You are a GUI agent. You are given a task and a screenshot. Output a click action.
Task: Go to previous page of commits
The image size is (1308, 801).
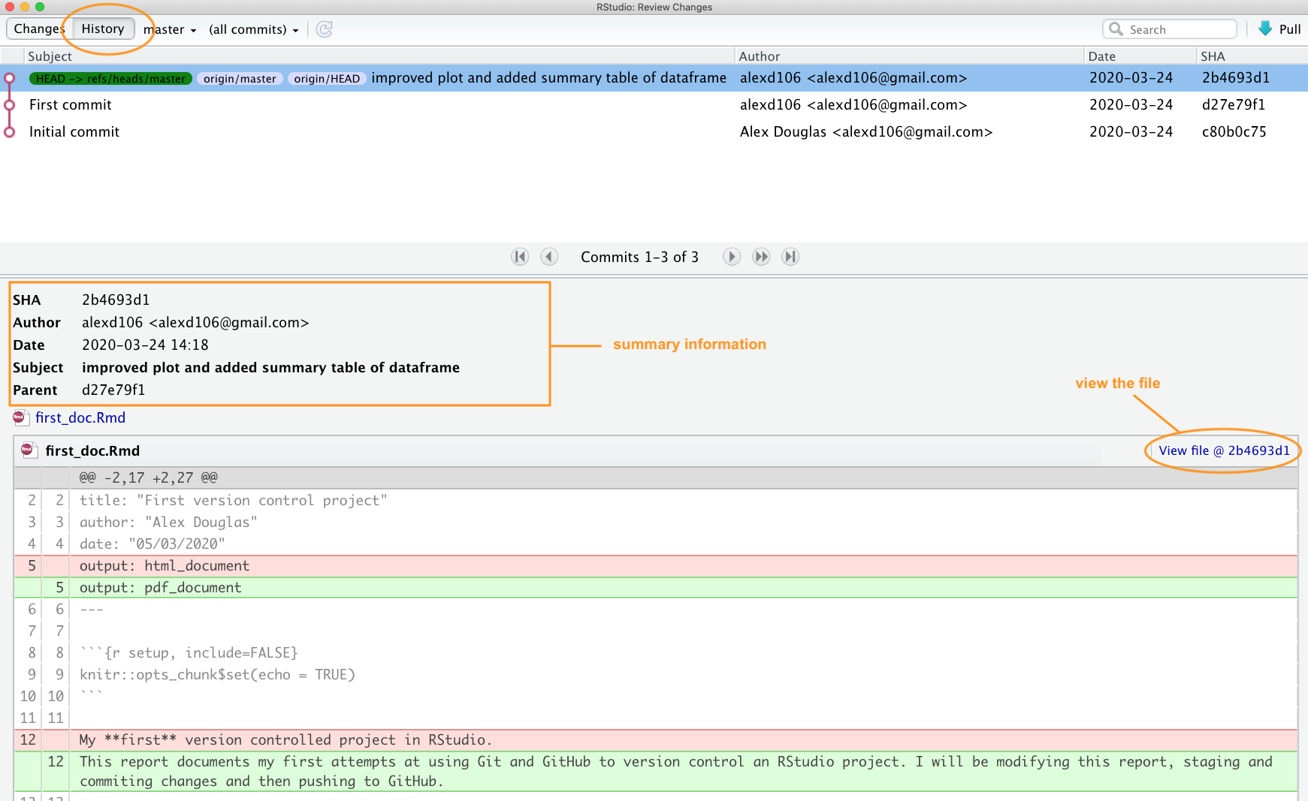pos(549,257)
